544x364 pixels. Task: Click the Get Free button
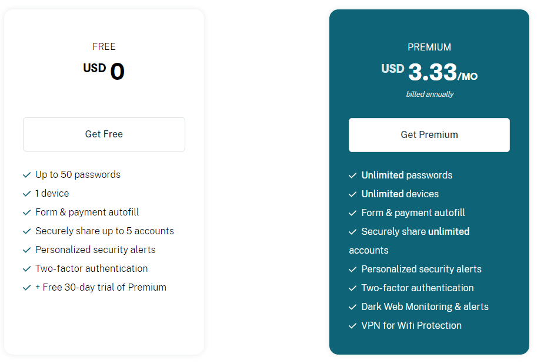104,134
